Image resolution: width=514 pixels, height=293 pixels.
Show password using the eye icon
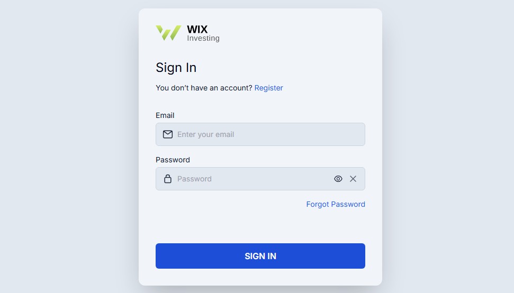338,179
